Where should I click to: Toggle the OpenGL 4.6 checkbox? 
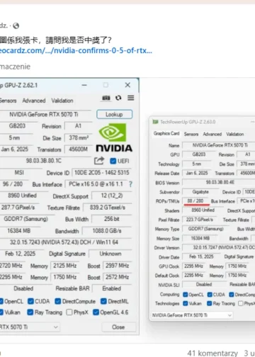(x=96, y=312)
